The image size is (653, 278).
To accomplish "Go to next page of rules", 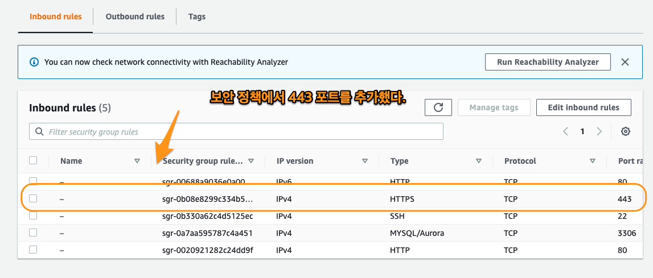I will 599,131.
